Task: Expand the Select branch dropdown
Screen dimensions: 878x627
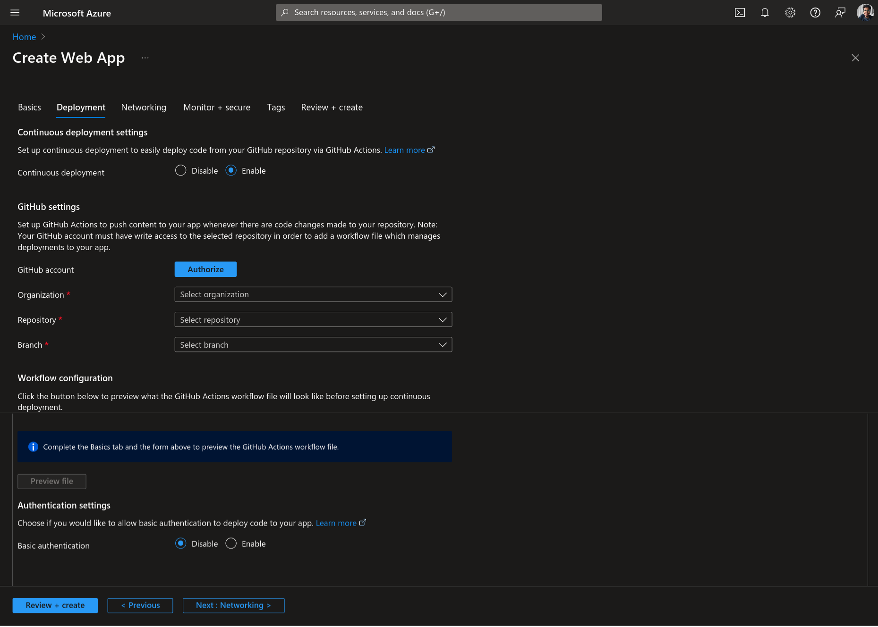Action: tap(313, 345)
